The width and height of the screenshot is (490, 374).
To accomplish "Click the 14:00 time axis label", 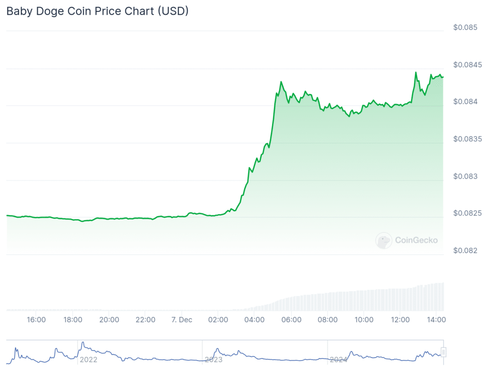I will pyautogui.click(x=436, y=319).
